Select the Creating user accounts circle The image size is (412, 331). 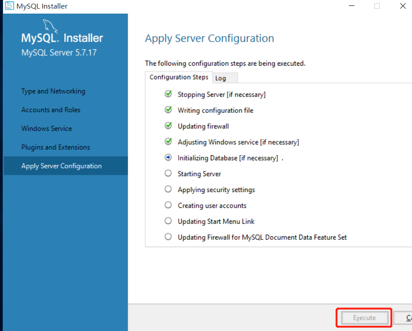(x=168, y=205)
